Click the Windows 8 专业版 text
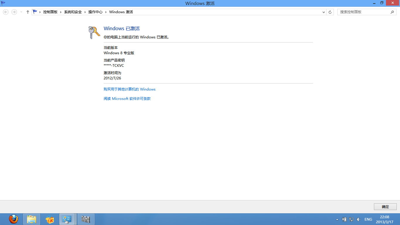This screenshot has height=225, width=400. tap(119, 53)
